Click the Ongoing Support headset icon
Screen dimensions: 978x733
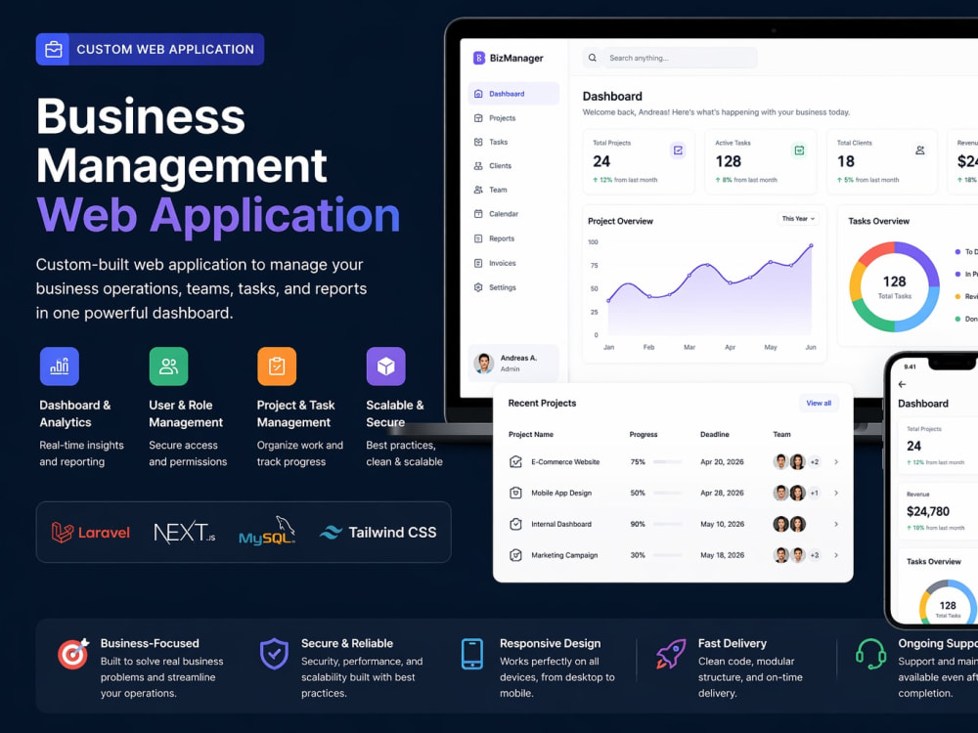[x=870, y=654]
